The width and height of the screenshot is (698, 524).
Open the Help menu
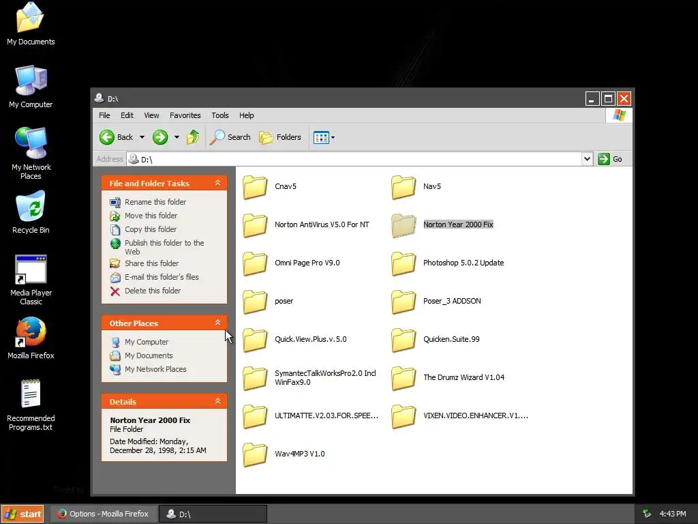pyautogui.click(x=246, y=115)
